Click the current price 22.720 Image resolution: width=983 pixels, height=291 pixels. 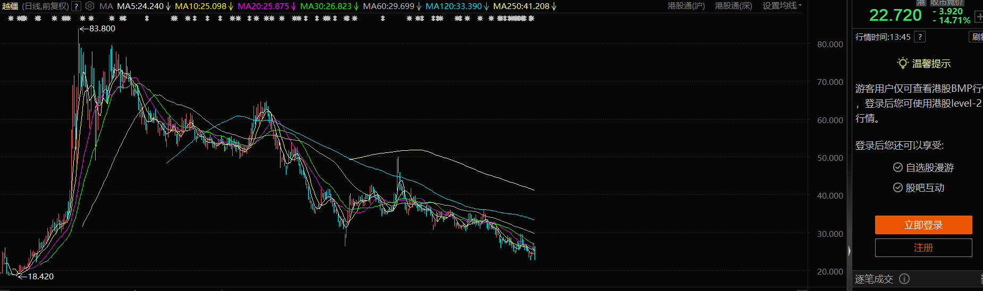point(895,15)
